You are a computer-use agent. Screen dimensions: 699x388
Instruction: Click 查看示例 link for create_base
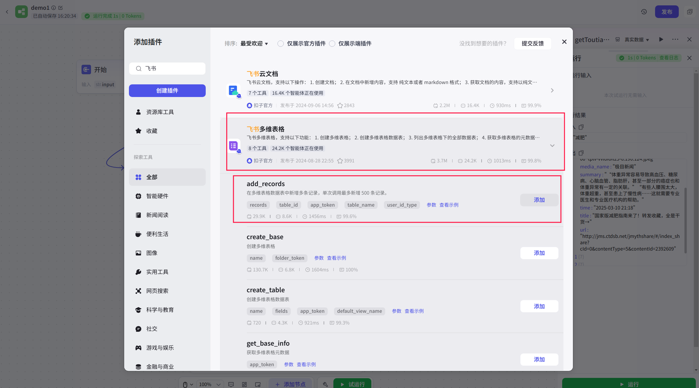336,258
